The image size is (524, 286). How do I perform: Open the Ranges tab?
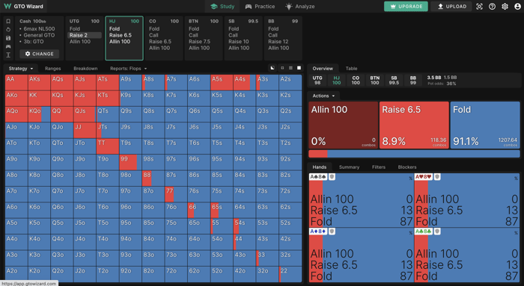pyautogui.click(x=53, y=69)
